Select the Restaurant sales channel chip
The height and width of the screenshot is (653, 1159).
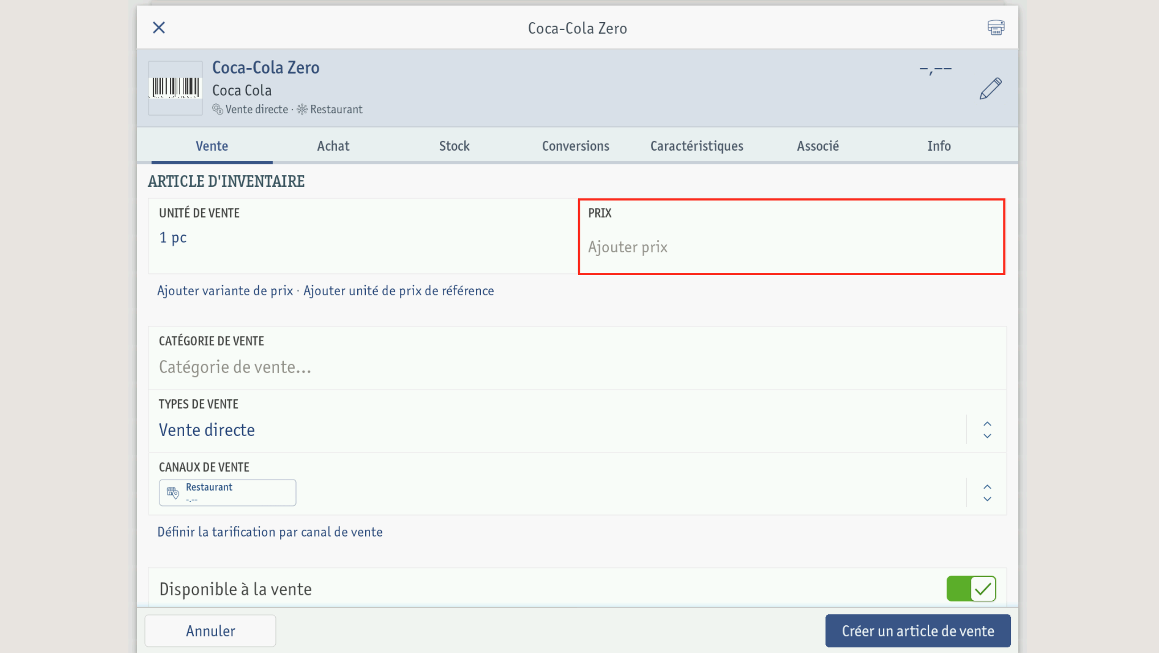coord(228,493)
